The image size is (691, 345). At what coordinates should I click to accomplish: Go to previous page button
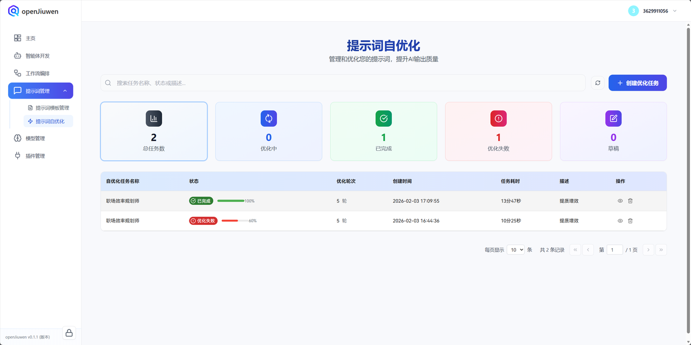pyautogui.click(x=588, y=250)
